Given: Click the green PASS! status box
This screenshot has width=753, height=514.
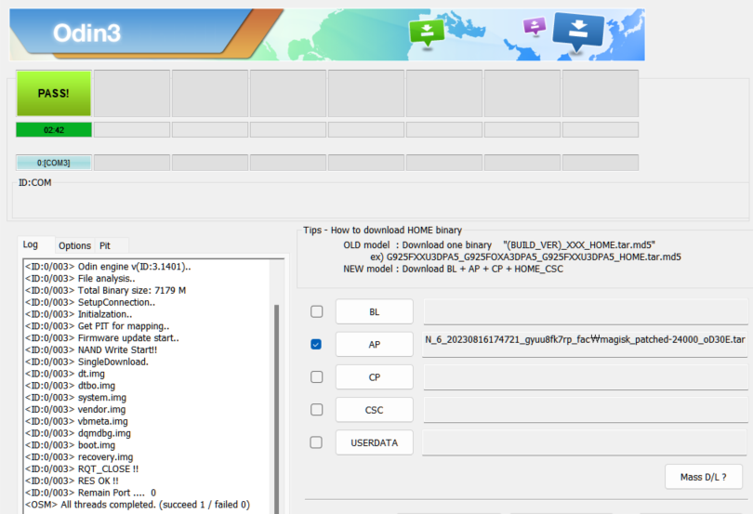Looking at the screenshot, I should (54, 93).
